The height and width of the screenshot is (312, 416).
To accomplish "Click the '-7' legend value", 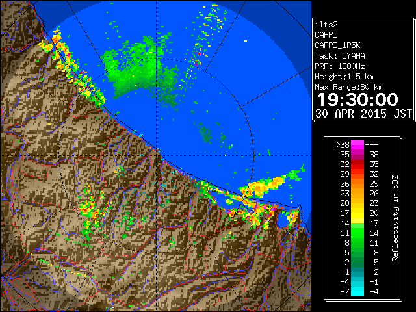I will 344,292.
